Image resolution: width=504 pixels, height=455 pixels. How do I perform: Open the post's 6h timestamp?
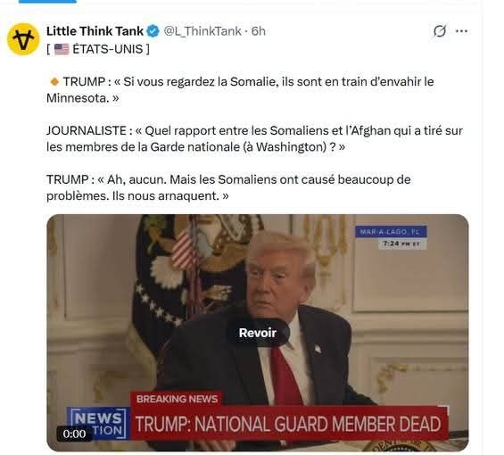[259, 31]
